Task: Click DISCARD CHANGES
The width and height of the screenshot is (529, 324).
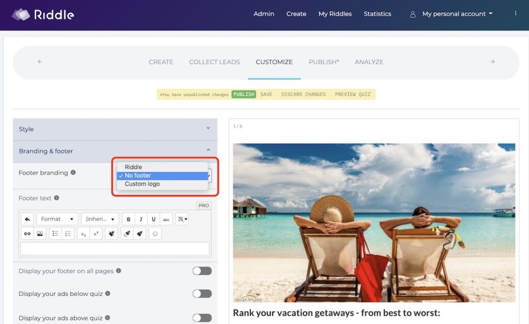Action: point(304,94)
